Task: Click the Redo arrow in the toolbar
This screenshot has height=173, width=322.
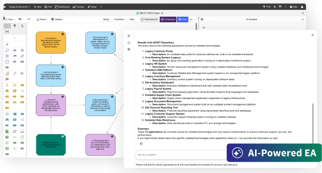Action: tap(29, 19)
